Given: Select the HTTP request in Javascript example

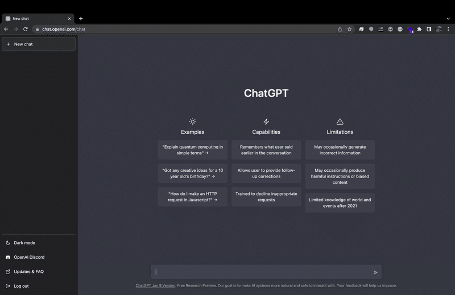Looking at the screenshot, I should [x=193, y=197].
